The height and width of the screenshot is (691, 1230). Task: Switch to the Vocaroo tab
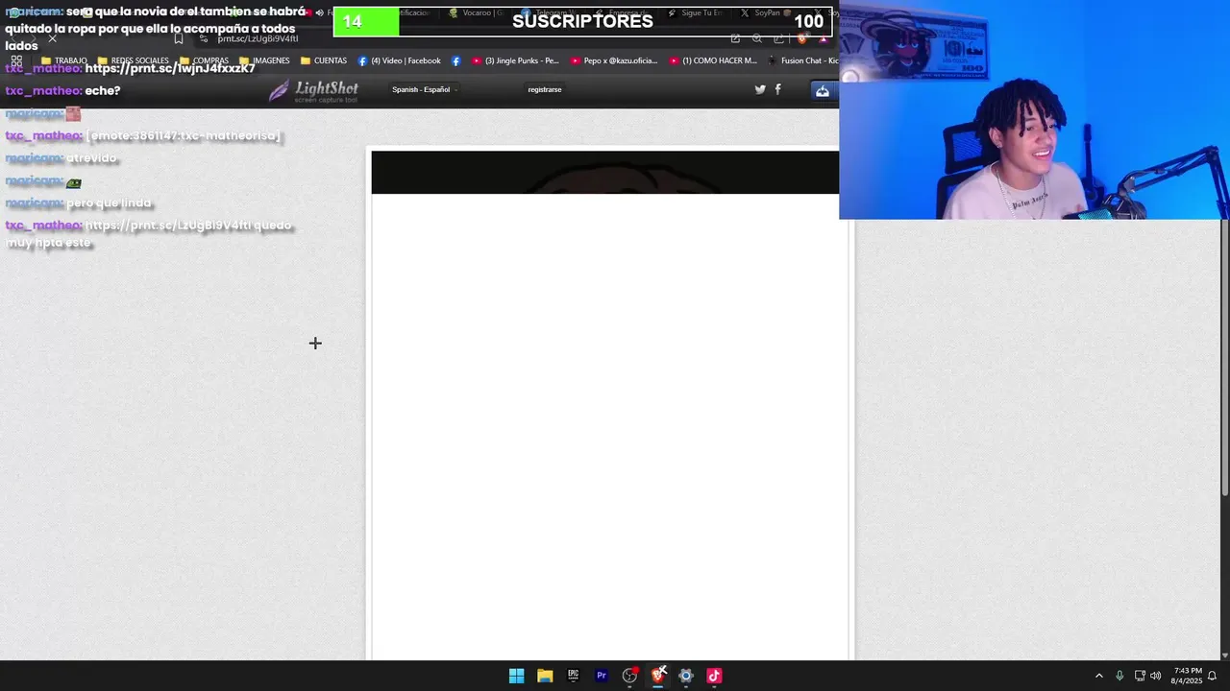tap(478, 12)
